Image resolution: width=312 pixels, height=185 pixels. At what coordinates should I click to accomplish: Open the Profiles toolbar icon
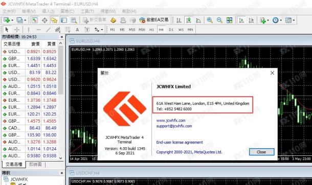19,20
